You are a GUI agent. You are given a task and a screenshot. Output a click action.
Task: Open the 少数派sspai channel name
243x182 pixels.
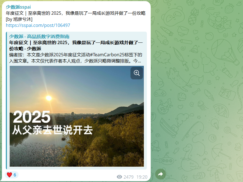click(18, 7)
